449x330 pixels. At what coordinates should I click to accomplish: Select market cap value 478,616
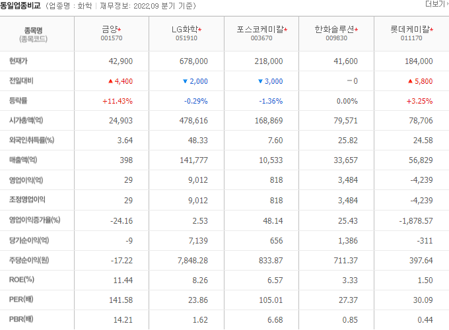(x=193, y=121)
